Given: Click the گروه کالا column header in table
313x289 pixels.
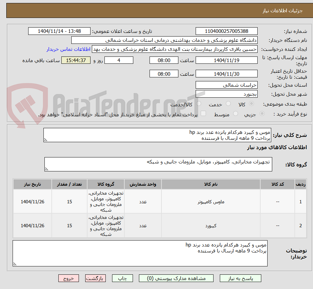Looking at the screenshot, I should click(106, 184).
